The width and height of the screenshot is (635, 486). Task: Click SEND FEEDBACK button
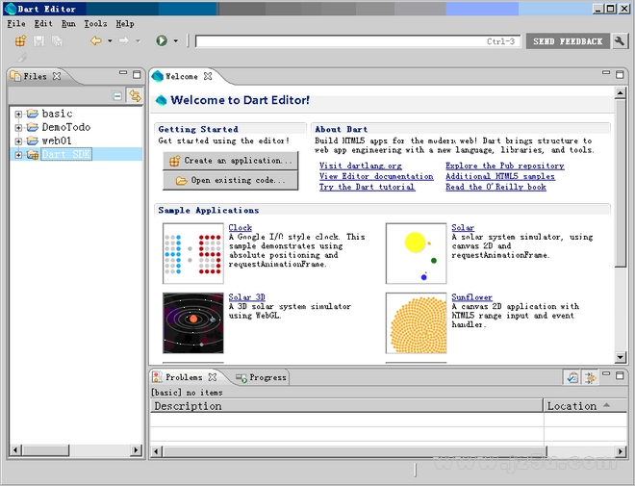[x=568, y=41]
